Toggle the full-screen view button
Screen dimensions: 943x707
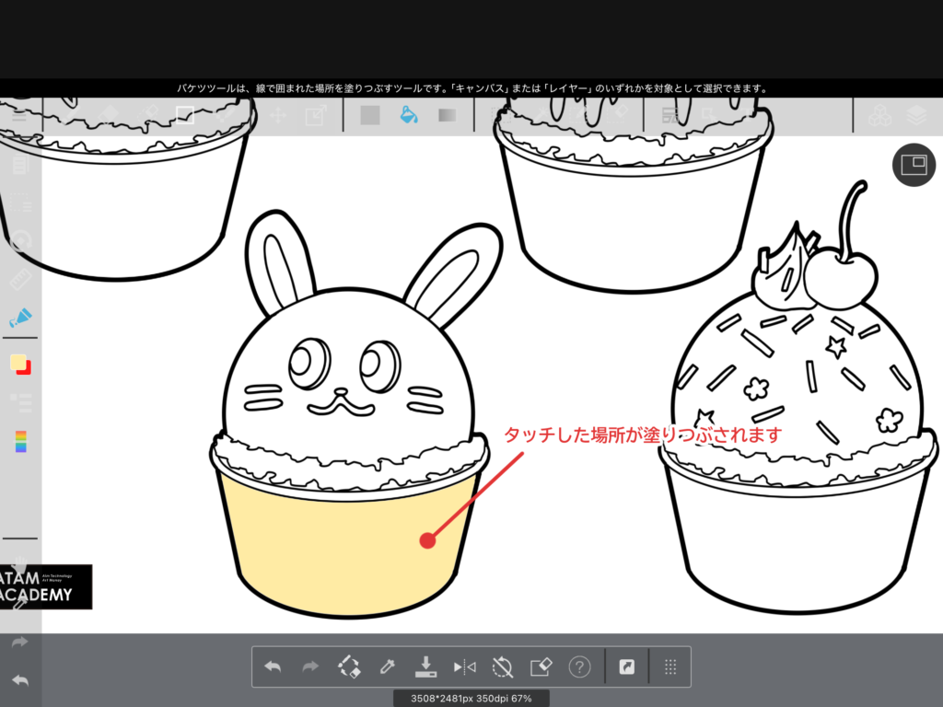(x=914, y=165)
